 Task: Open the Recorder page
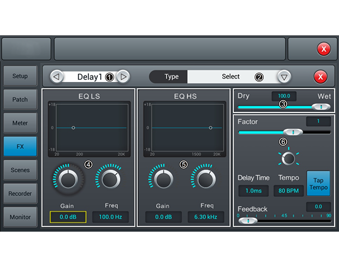tap(20, 194)
